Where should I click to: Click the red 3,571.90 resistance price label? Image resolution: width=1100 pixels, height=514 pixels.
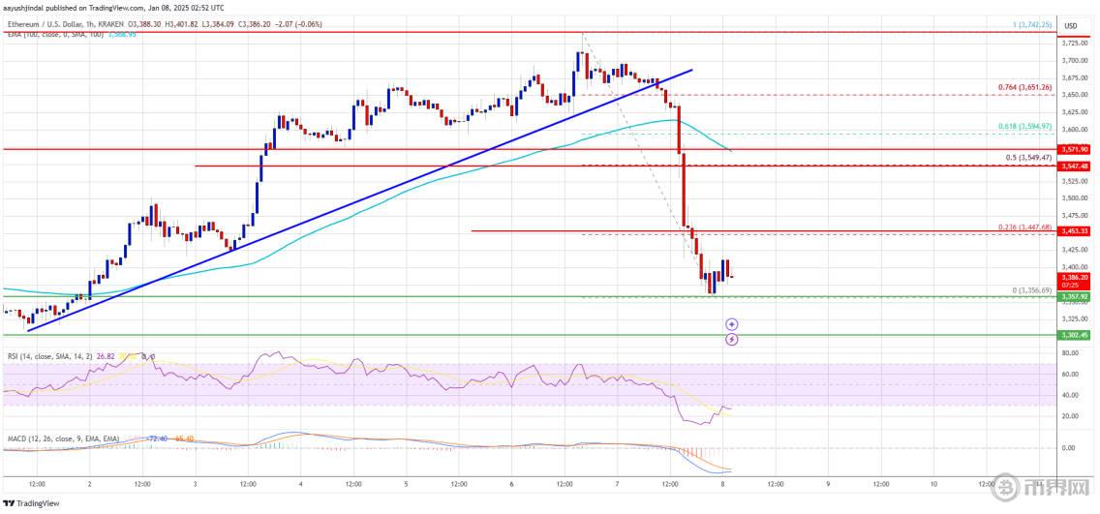click(1076, 149)
